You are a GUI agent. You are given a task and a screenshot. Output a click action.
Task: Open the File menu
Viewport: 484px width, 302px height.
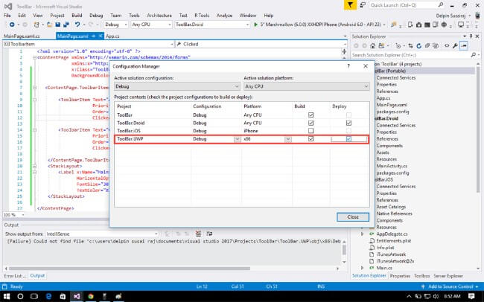pyautogui.click(x=7, y=15)
